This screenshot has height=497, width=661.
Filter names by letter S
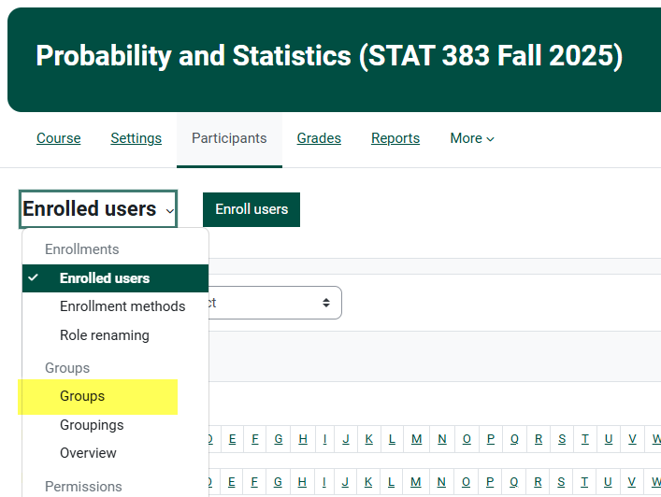tap(562, 439)
